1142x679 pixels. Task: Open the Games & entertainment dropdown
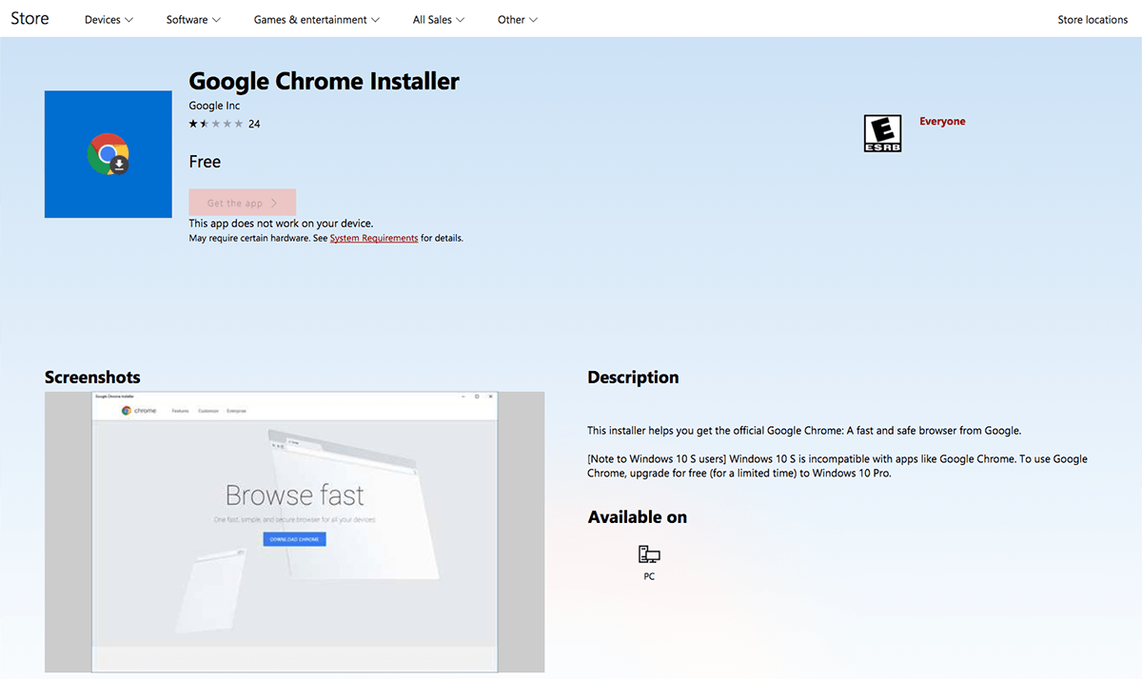[x=316, y=18]
